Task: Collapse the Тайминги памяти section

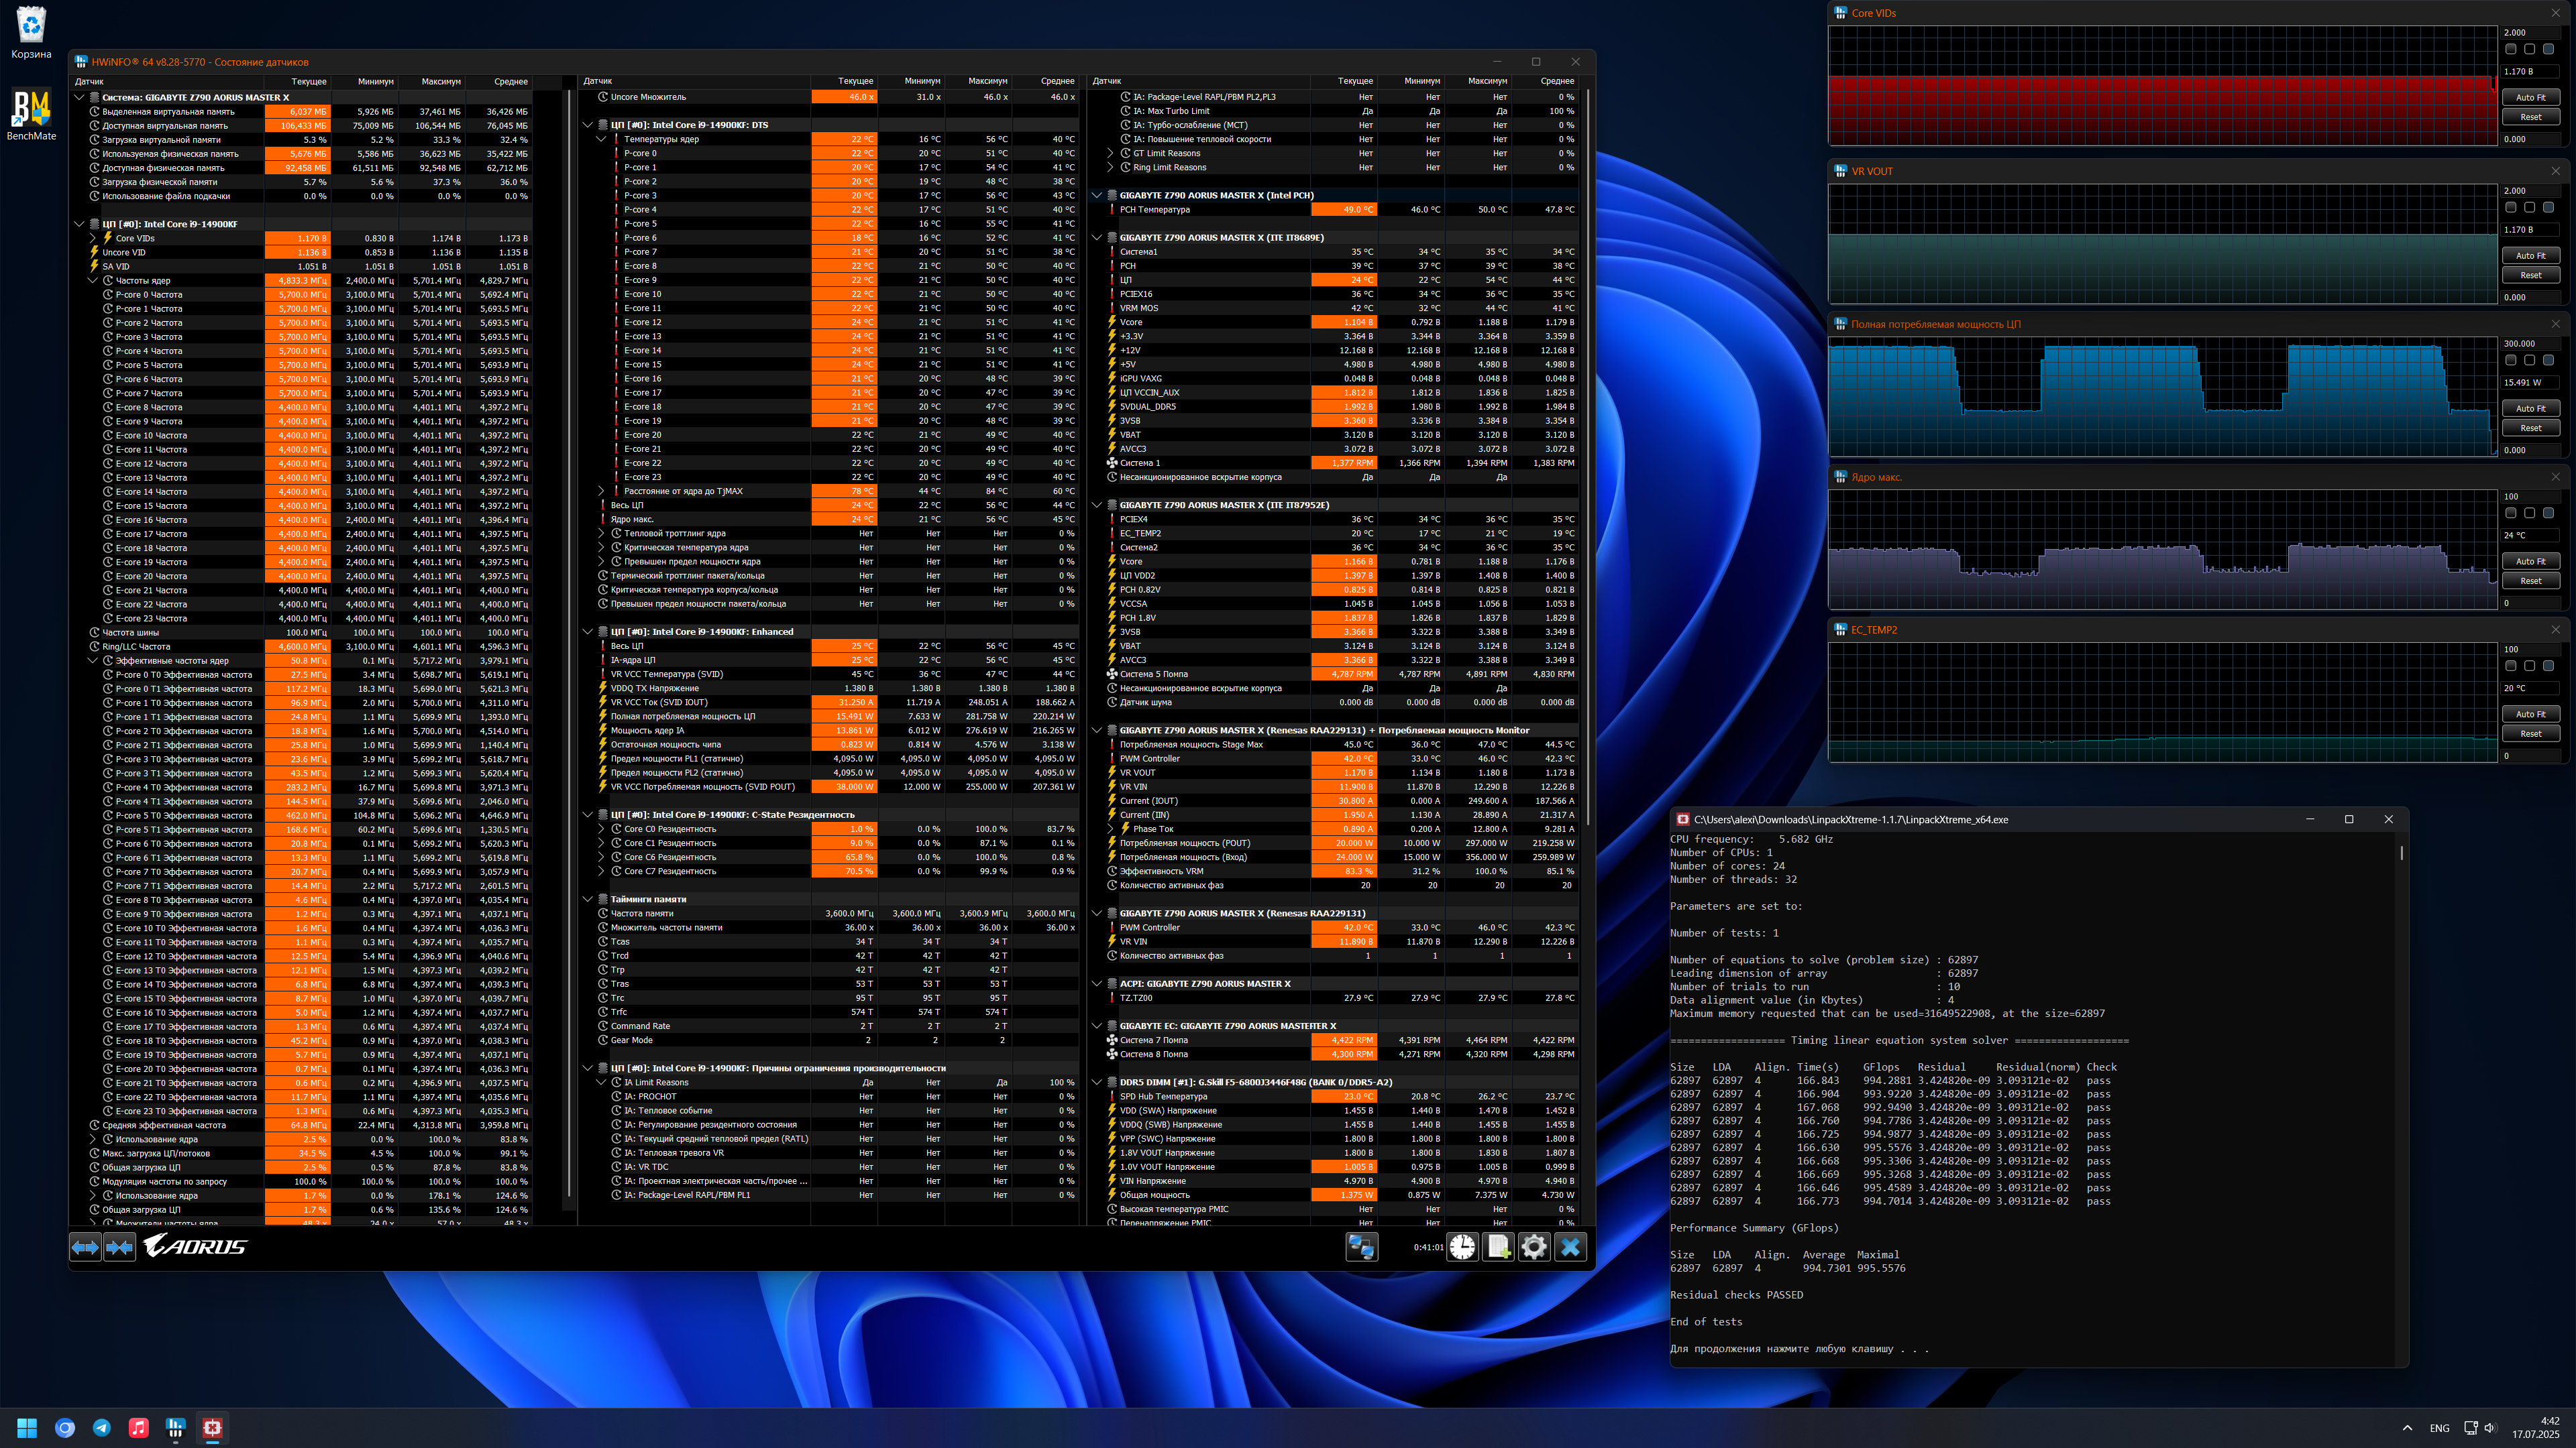Action: point(588,898)
